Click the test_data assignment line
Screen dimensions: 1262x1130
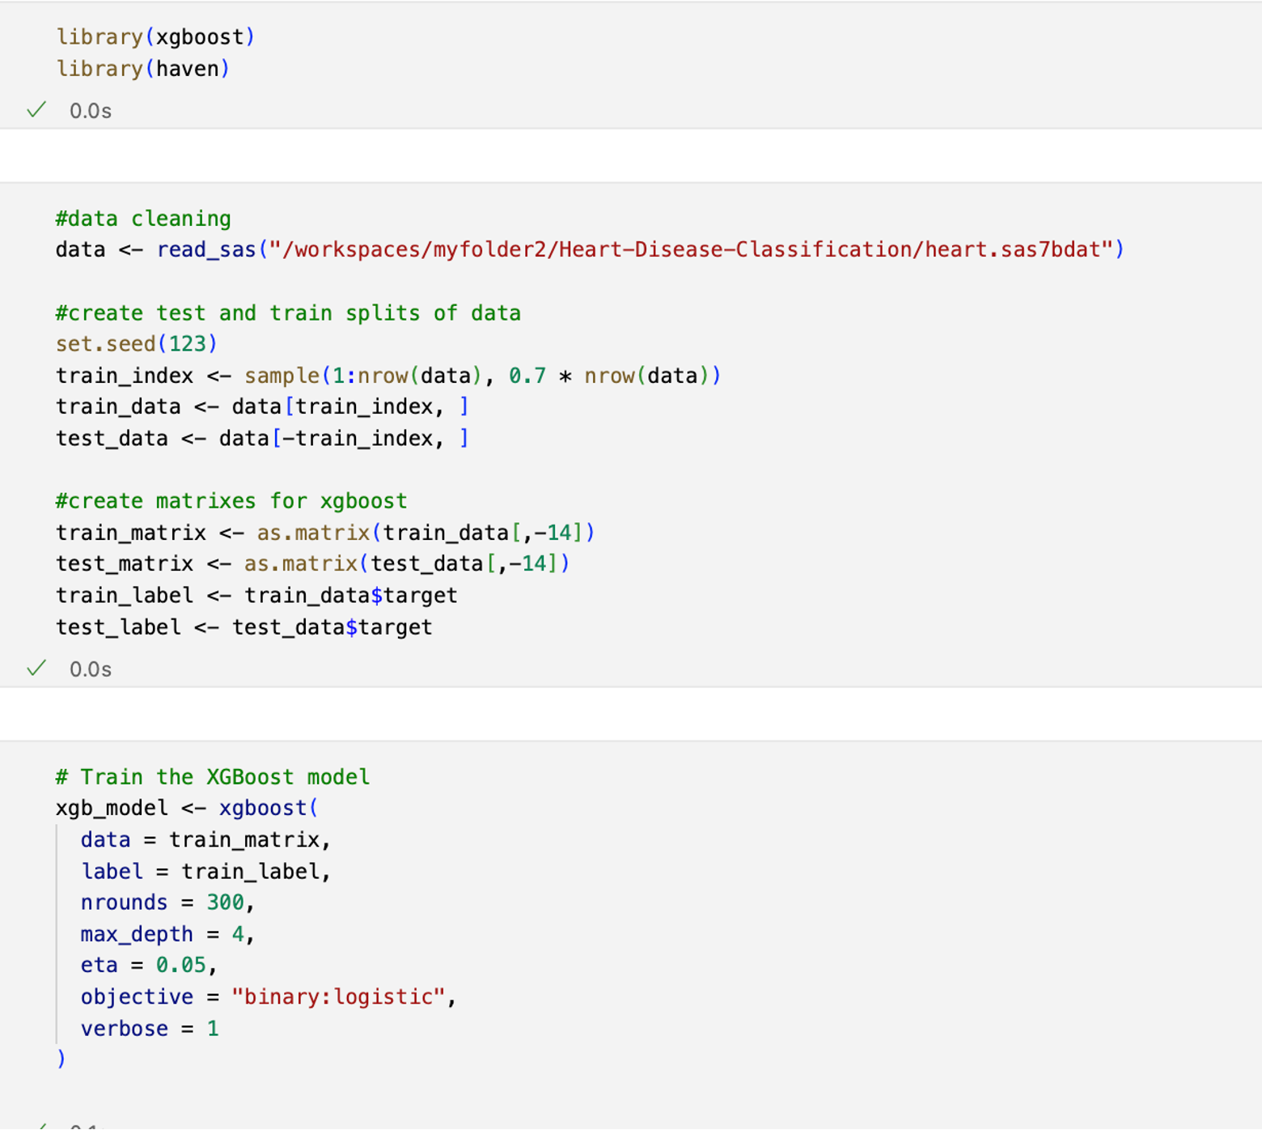(262, 439)
